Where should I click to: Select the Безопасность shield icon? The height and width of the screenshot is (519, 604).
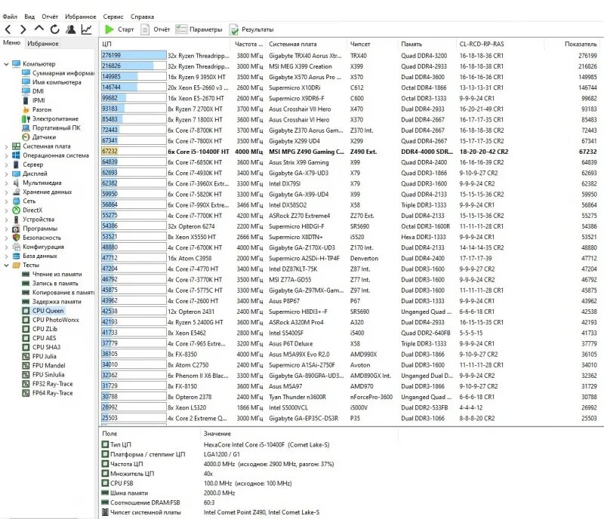point(16,238)
